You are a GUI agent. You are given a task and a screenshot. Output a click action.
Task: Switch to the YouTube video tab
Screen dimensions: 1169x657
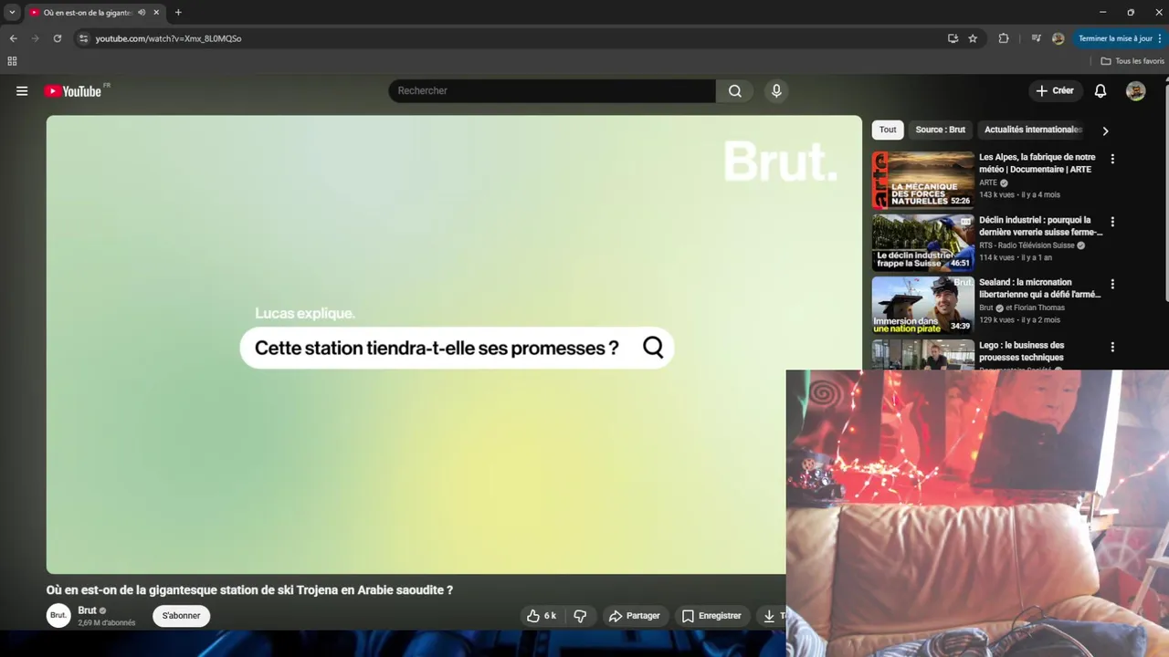[94, 13]
